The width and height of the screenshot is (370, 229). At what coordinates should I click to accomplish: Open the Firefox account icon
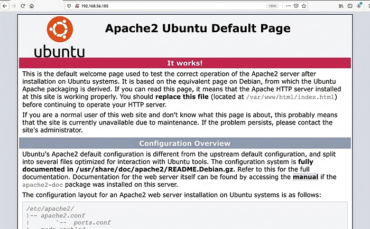coord(359,6)
